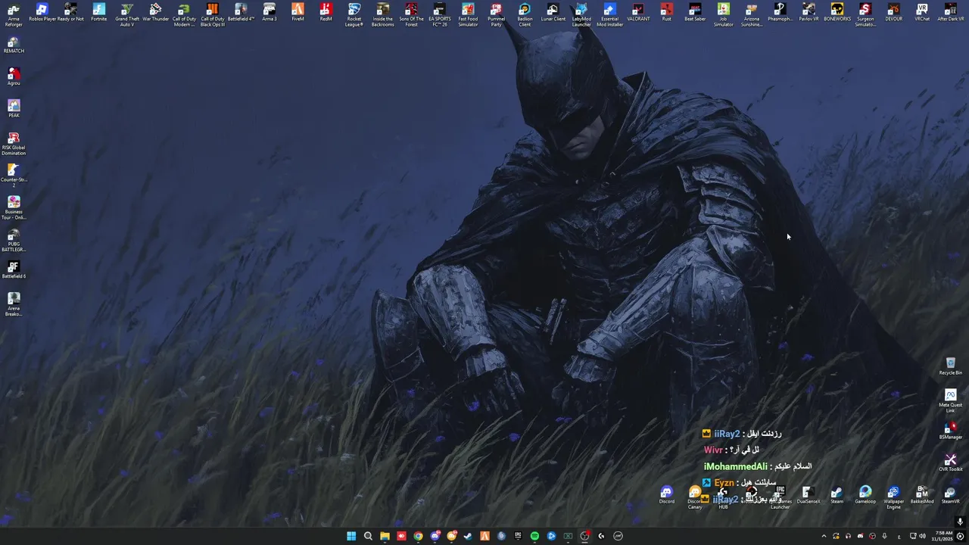Select the Arma 3 desktop icon
969x545 pixels.
(x=270, y=12)
